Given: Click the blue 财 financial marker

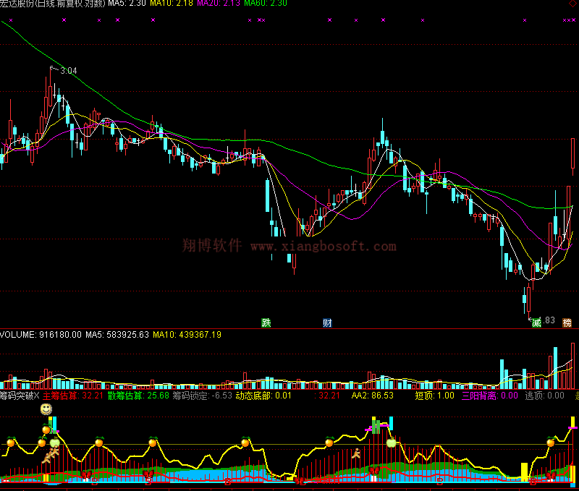Looking at the screenshot, I should click(327, 323).
